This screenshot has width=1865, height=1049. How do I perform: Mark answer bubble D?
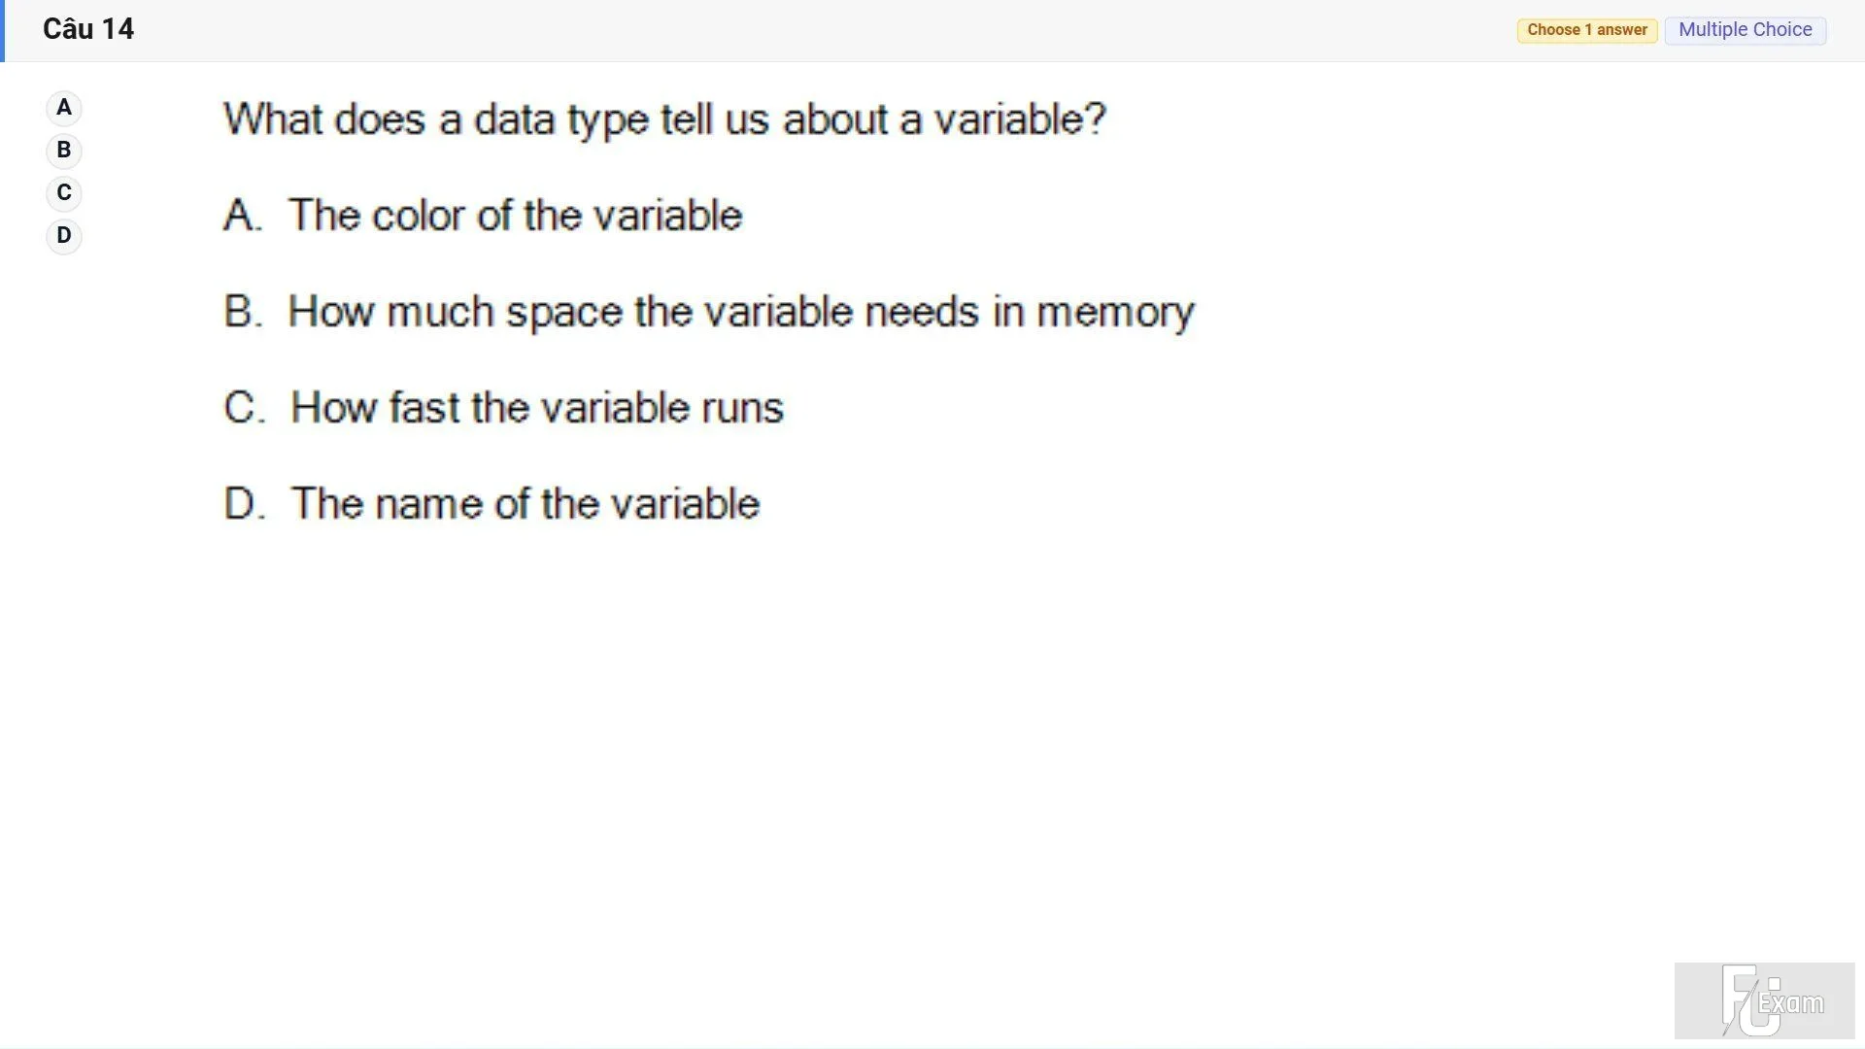tap(64, 236)
